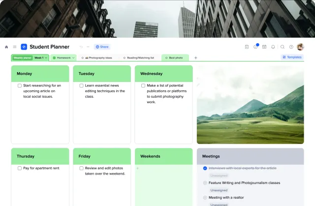Screen dimensions: 315x206
Task: Open the notes/clipboard icon in header
Action: [247, 47]
